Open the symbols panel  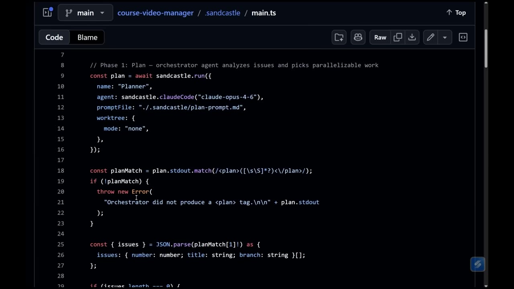[463, 37]
